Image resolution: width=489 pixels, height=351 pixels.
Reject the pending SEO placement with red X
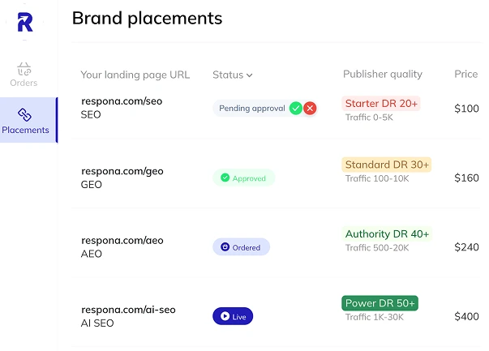pyautogui.click(x=310, y=108)
